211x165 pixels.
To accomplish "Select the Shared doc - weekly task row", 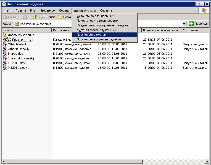I will point(21,58).
